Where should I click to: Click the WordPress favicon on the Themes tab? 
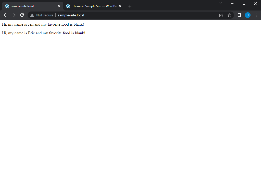click(68, 6)
